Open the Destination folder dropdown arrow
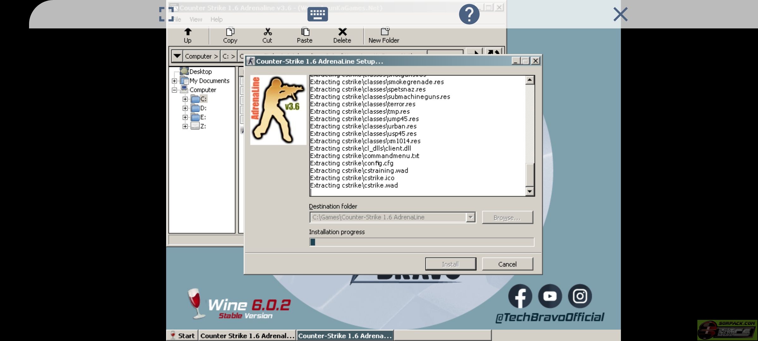Screen dimensions: 758x341 471,217
